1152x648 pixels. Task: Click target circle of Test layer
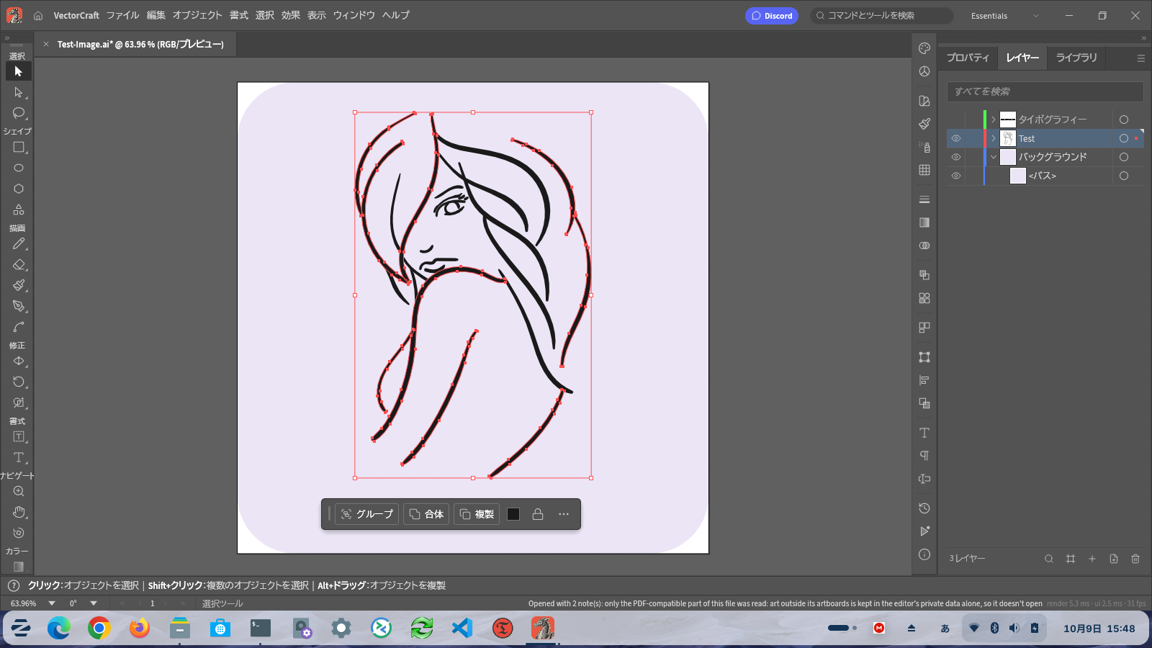1124,138
